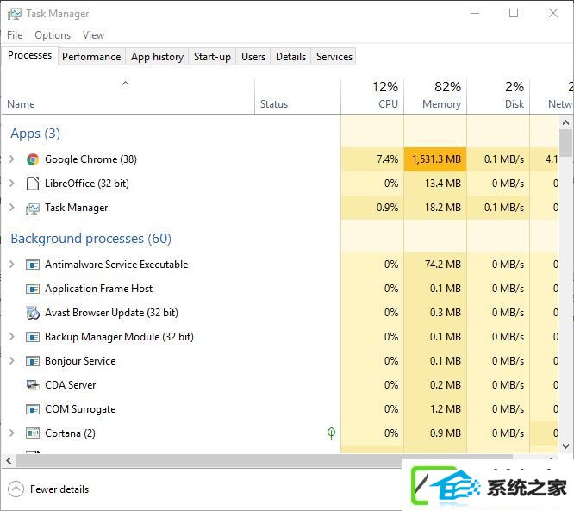This screenshot has width=574, height=511.
Task: Click COM Surrogate's 1.2 MB memory value
Action: (445, 408)
